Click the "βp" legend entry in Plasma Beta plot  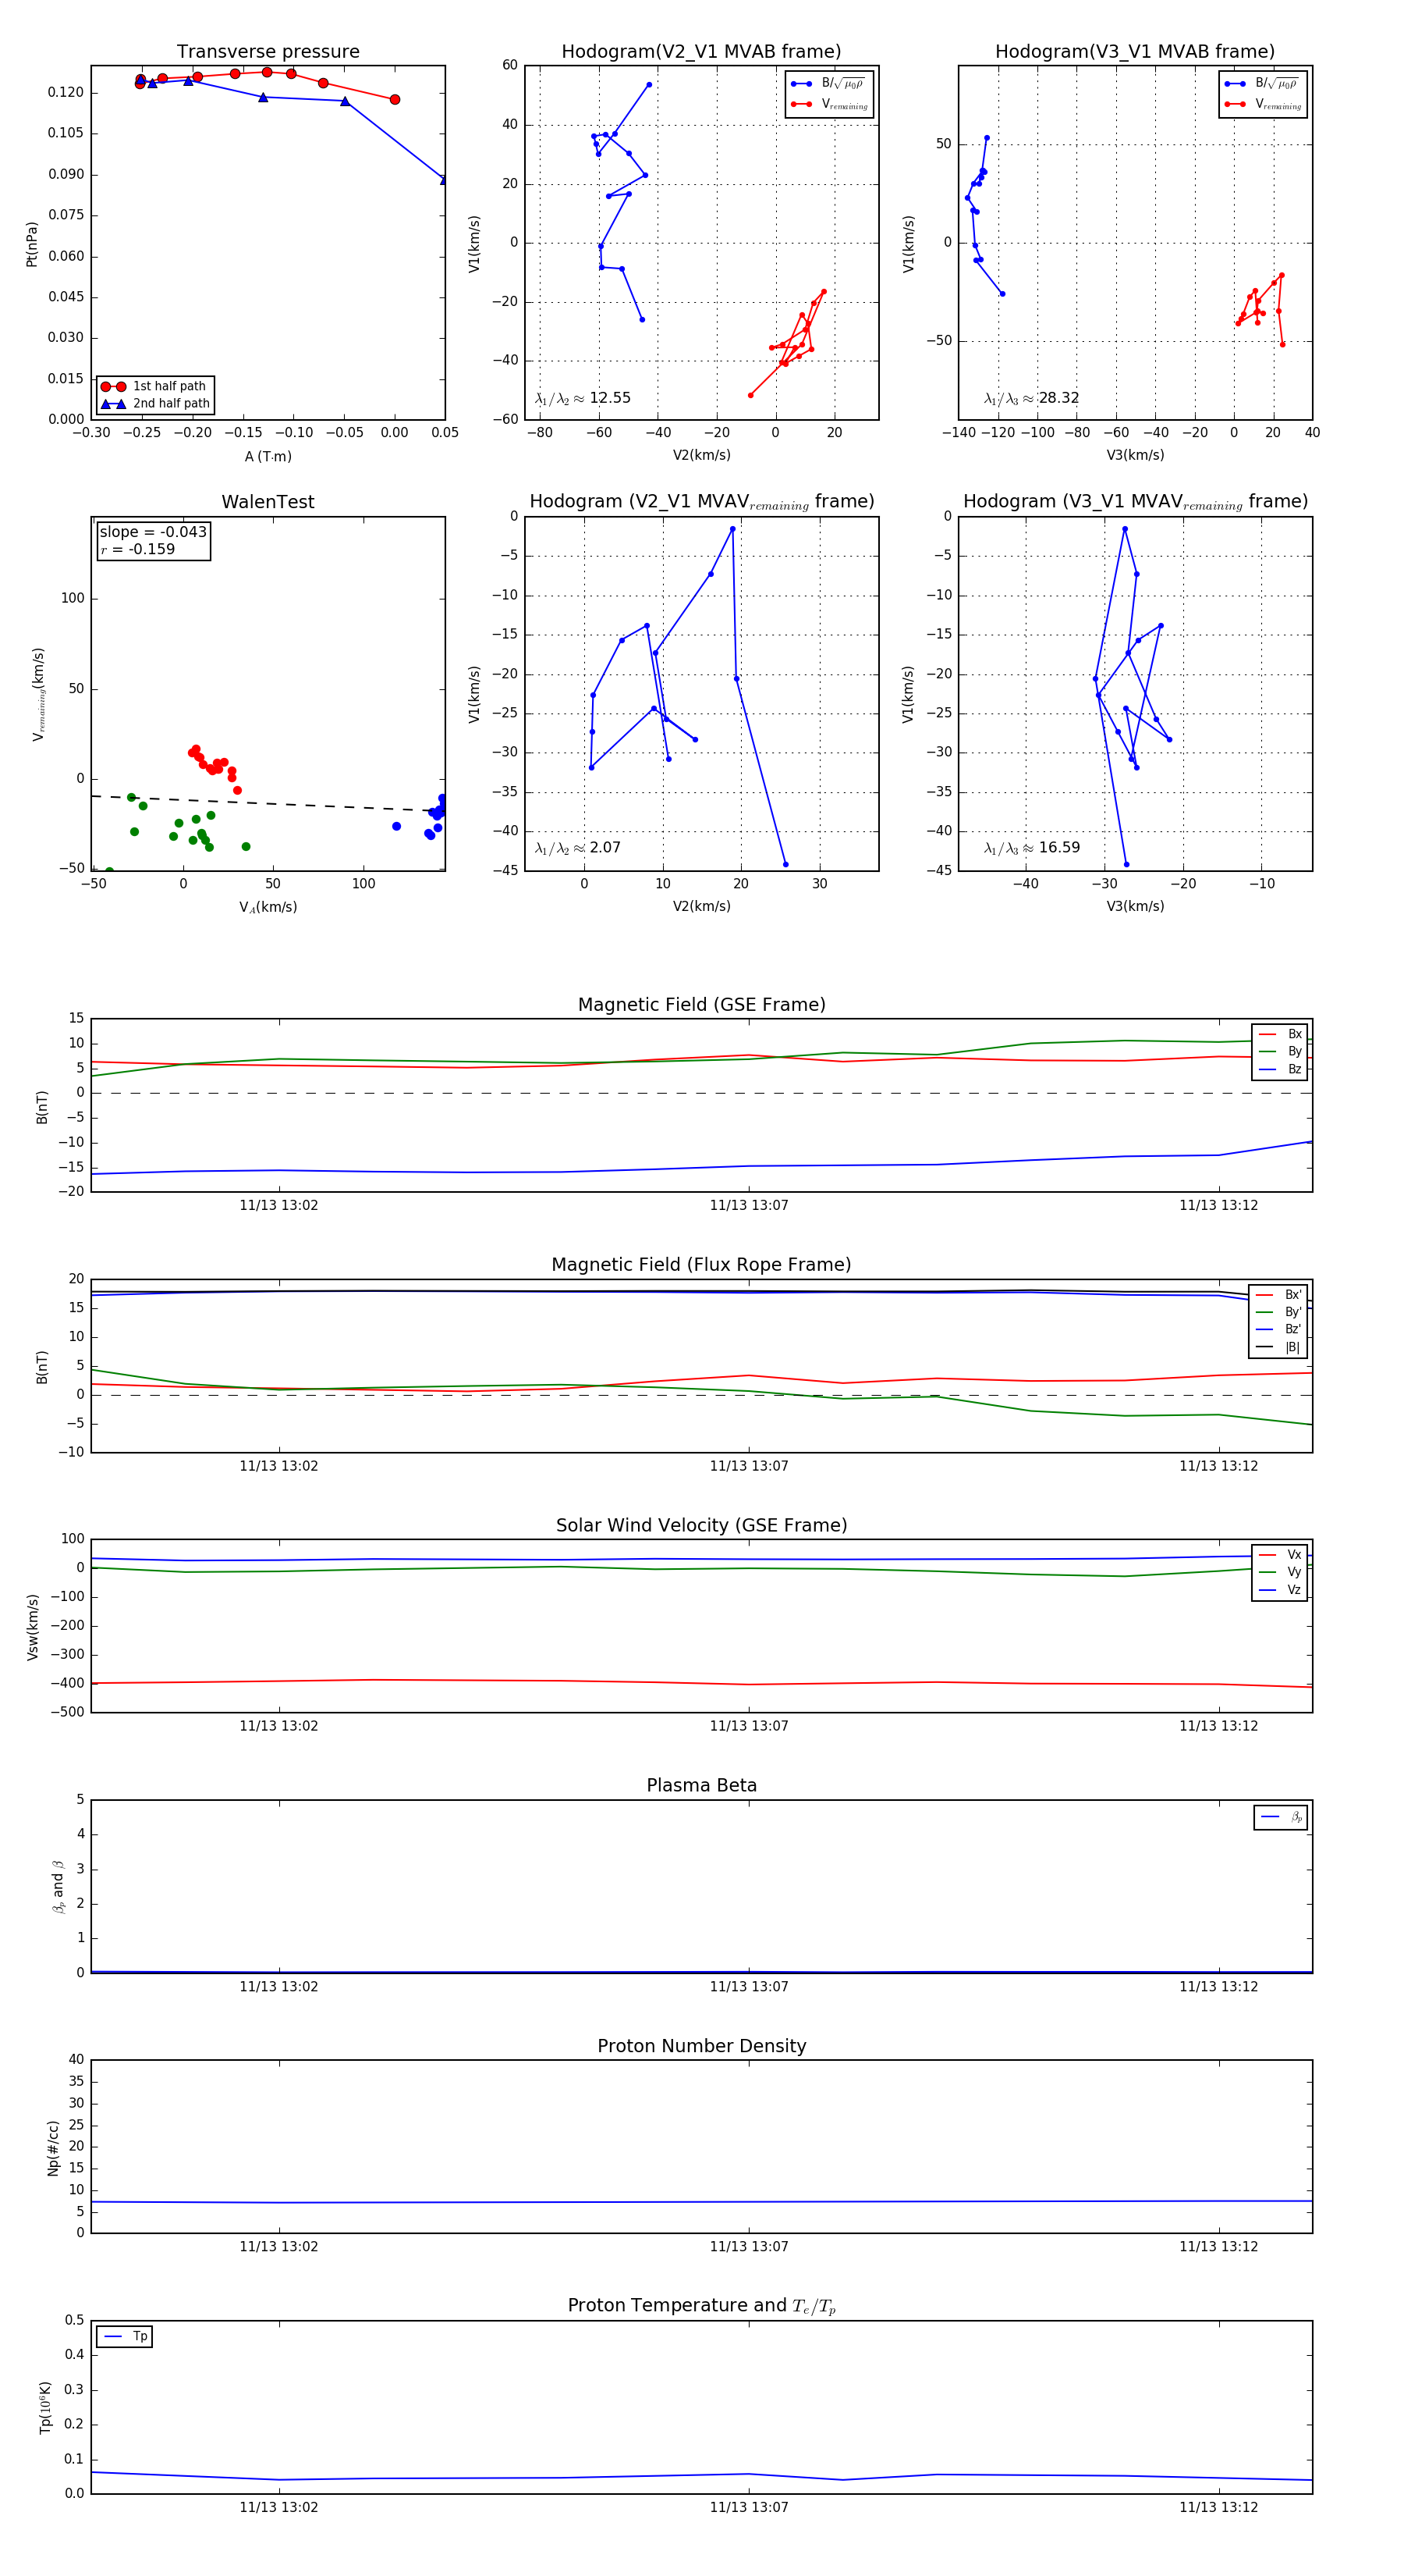1281,1817
